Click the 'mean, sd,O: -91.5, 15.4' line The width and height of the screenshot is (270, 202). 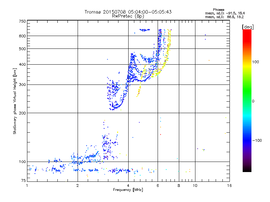(225, 13)
